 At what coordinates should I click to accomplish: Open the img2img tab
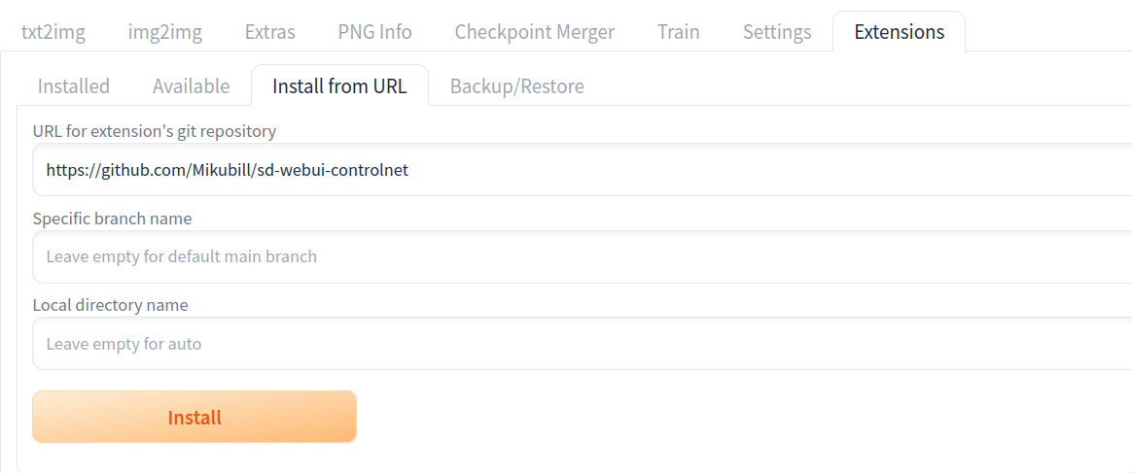(x=165, y=32)
